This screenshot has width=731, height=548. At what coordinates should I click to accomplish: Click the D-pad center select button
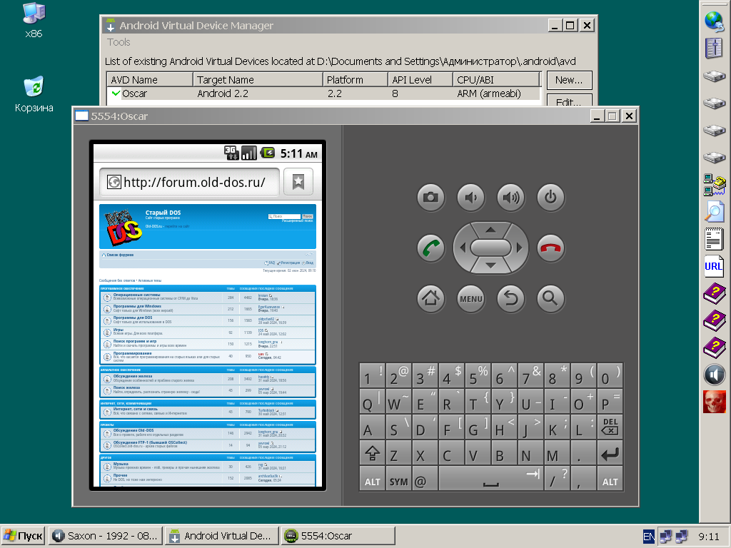click(x=490, y=248)
